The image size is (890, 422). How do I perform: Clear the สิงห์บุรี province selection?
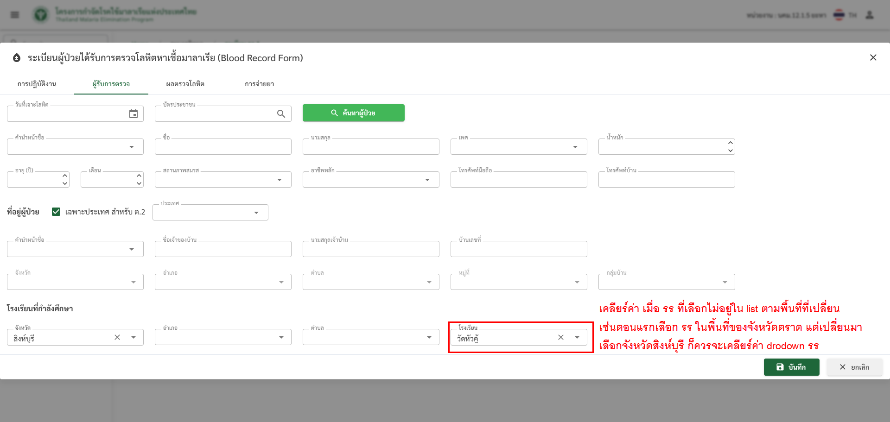[x=117, y=337]
